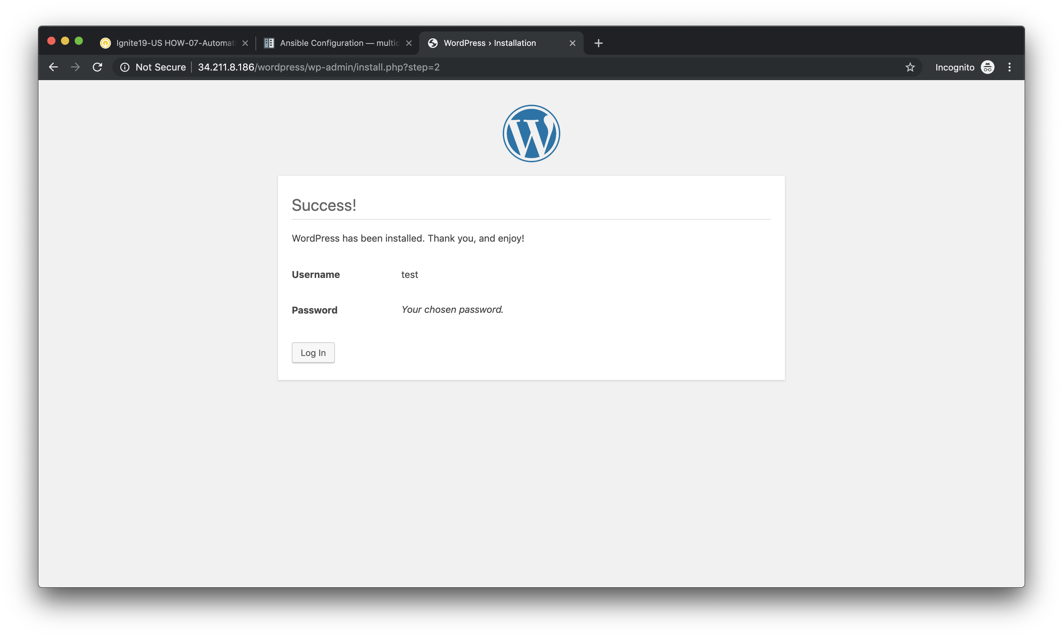1063x638 pixels.
Task: Reload the WordPress installation page
Action: 98,67
